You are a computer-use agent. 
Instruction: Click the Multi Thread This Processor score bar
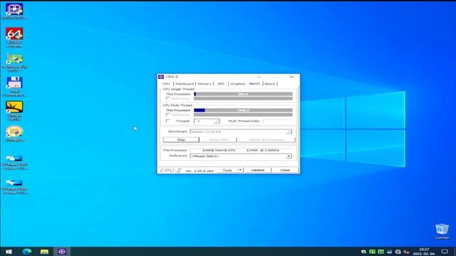(243, 110)
